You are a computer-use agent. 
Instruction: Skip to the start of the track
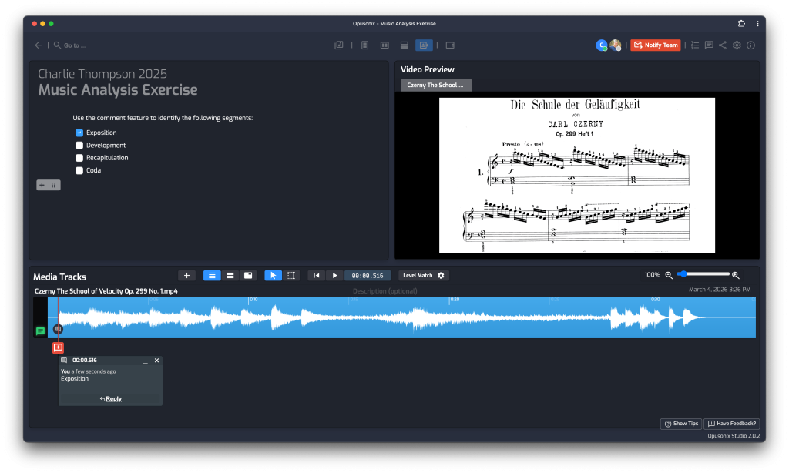pyautogui.click(x=316, y=275)
